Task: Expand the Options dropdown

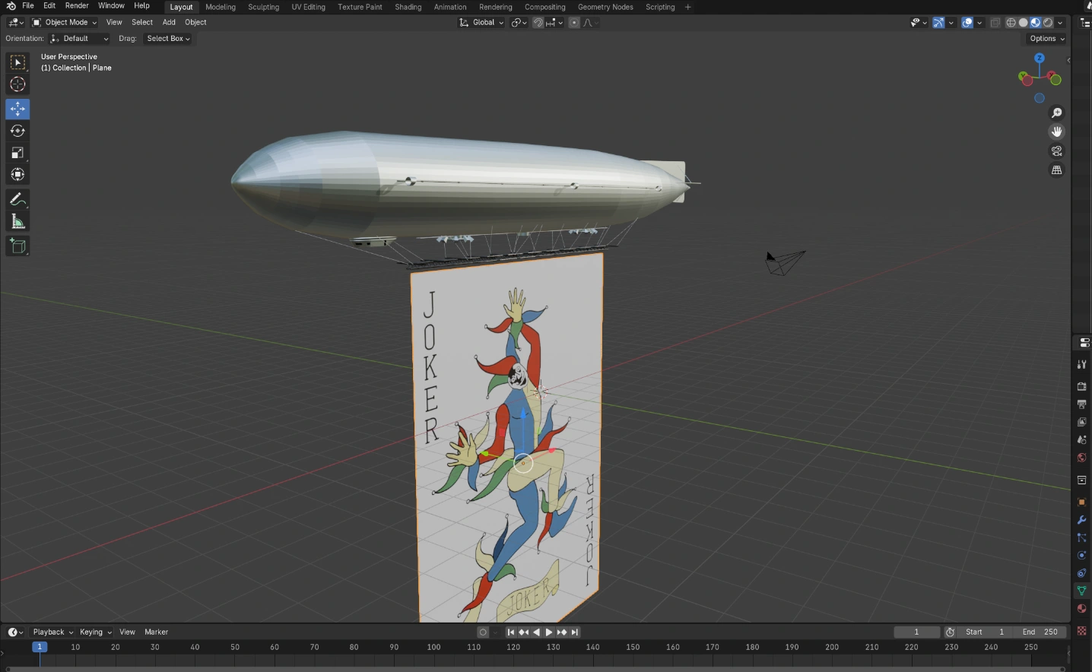Action: click(x=1047, y=39)
